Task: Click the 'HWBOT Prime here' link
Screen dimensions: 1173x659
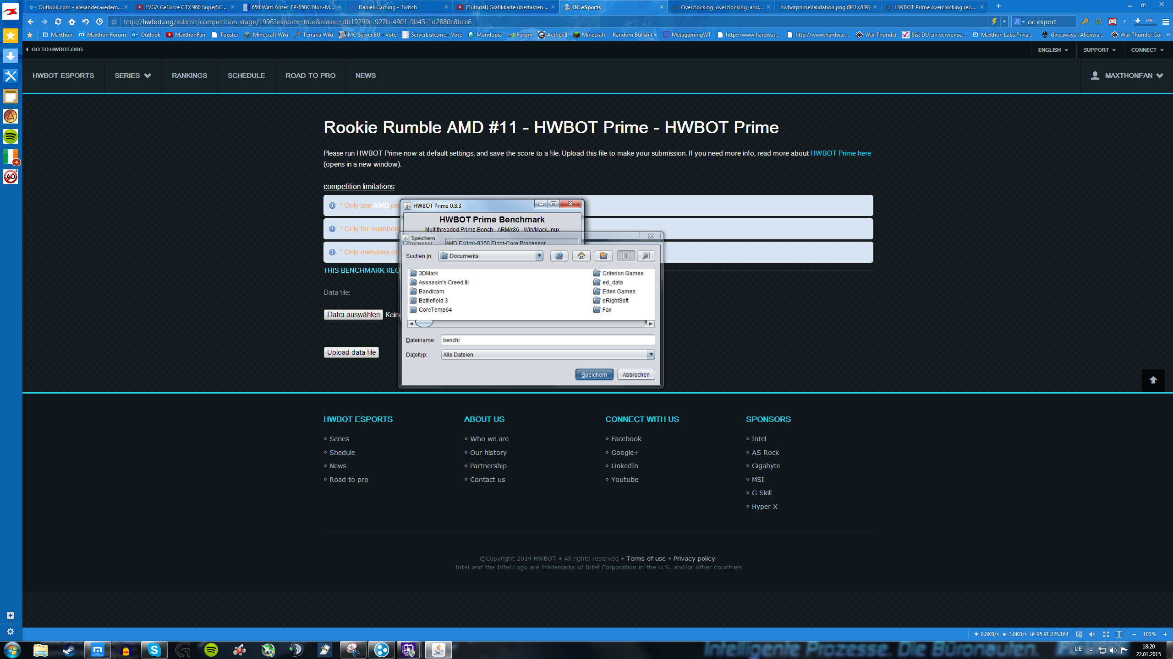Action: [x=840, y=153]
